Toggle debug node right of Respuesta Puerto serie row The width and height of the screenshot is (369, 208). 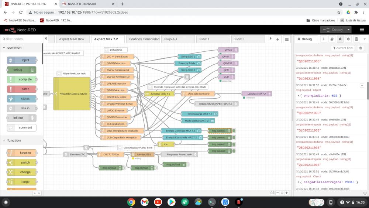coord(234,151)
